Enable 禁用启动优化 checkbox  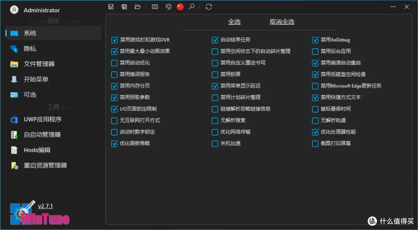click(114, 63)
